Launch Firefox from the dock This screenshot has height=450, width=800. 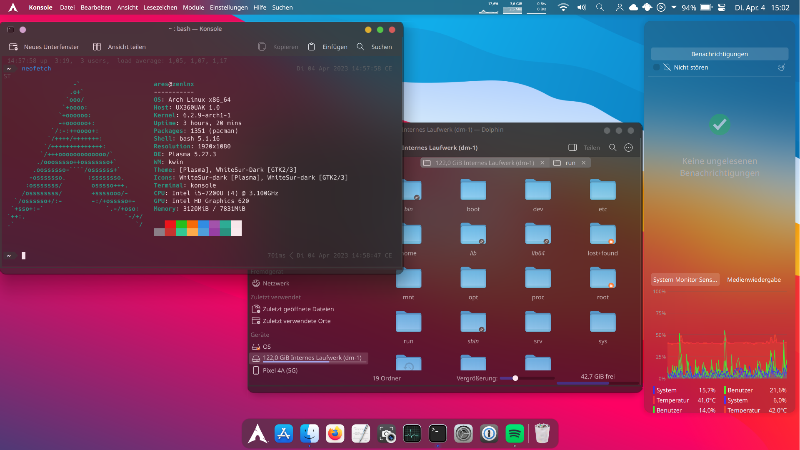tap(335, 434)
